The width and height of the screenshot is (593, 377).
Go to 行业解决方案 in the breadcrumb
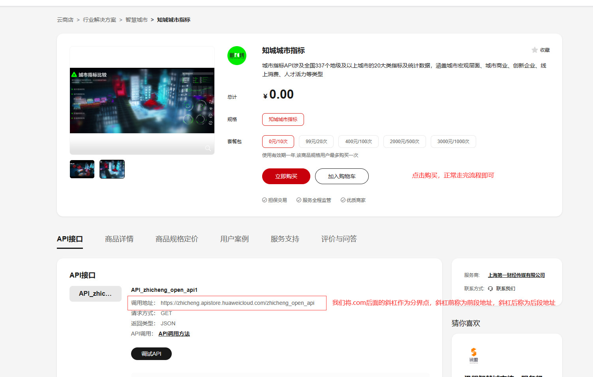[x=99, y=20]
